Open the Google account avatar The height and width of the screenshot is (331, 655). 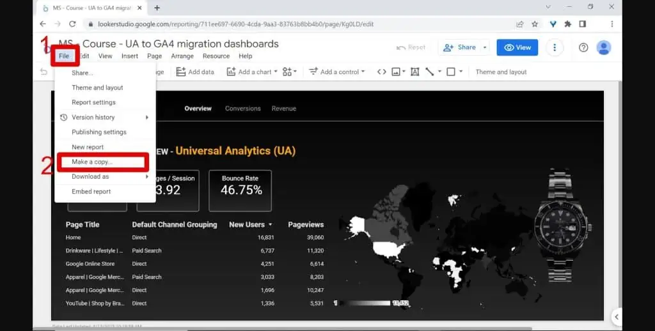pyautogui.click(x=603, y=47)
